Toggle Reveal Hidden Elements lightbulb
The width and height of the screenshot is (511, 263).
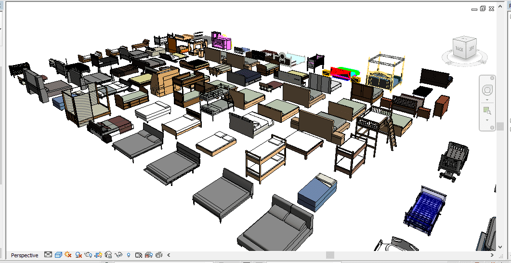coord(129,255)
